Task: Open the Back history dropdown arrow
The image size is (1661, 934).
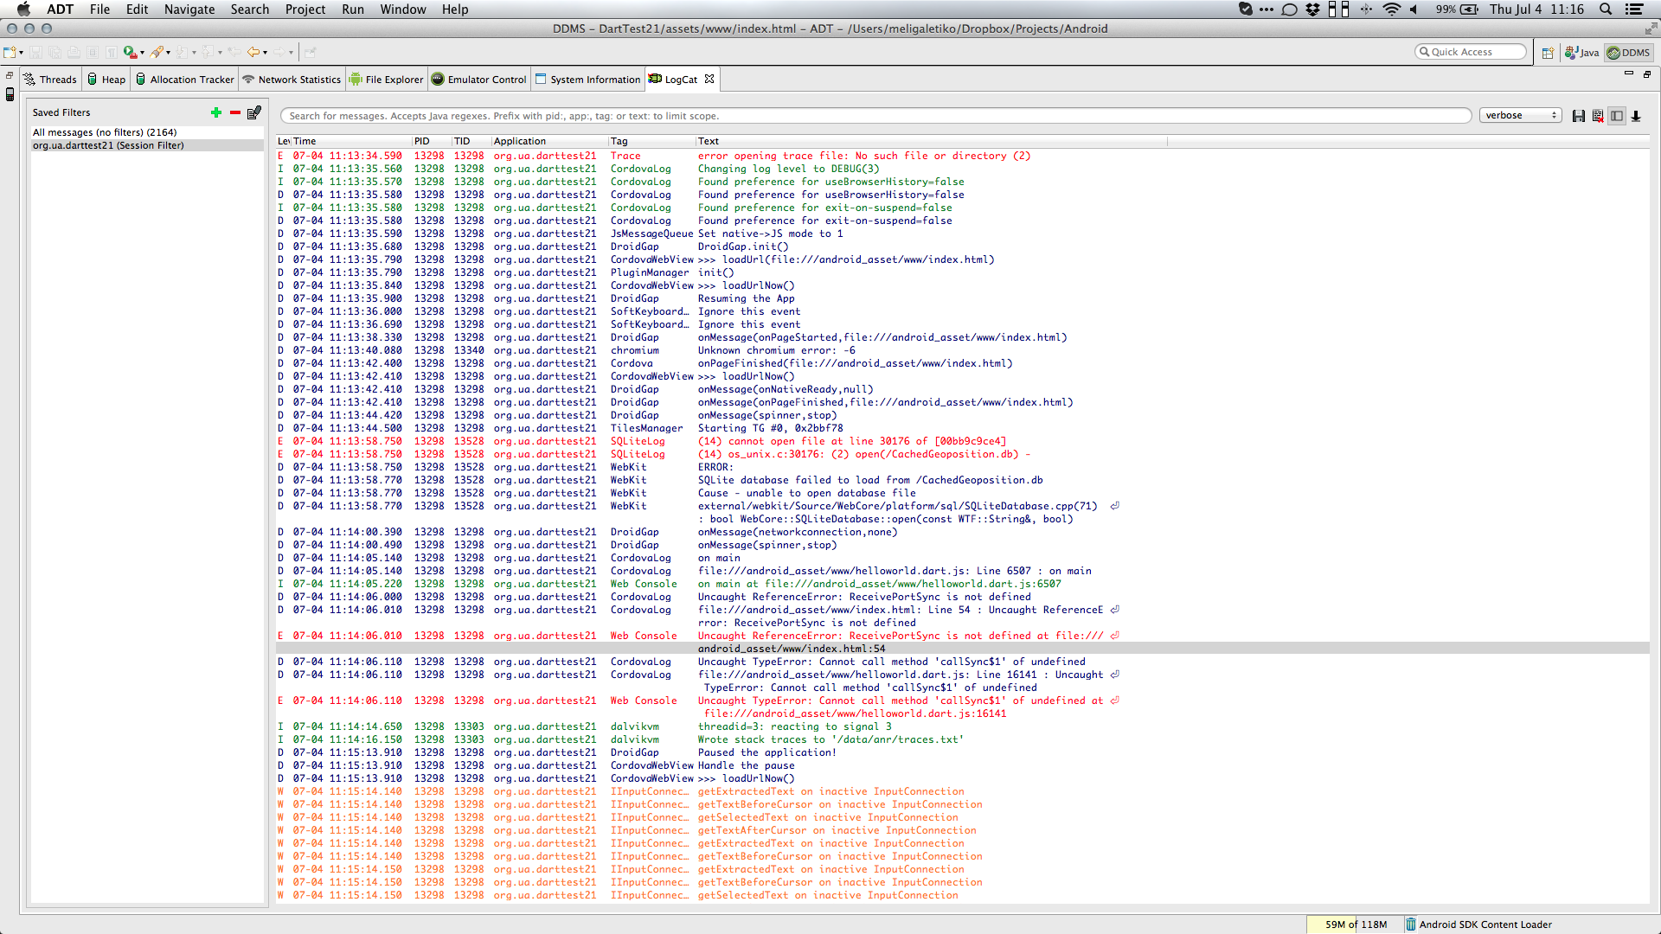Action: 265,53
